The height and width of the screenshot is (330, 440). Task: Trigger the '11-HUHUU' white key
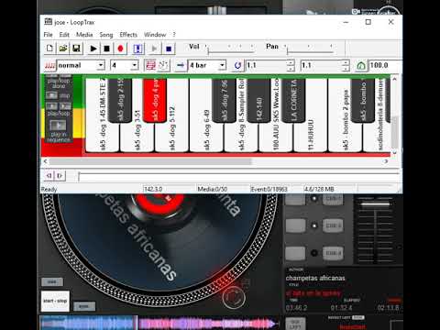pos(311,137)
